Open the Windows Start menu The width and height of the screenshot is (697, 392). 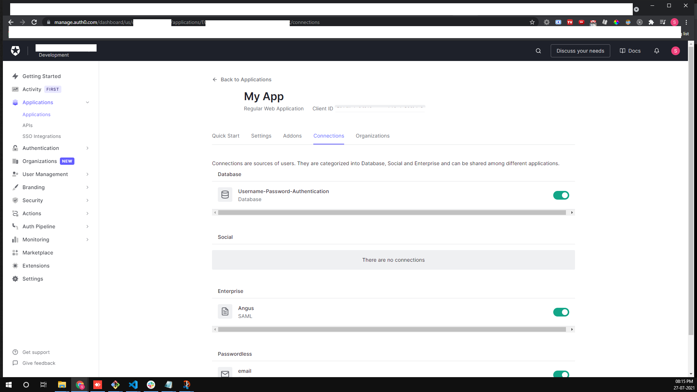9,385
